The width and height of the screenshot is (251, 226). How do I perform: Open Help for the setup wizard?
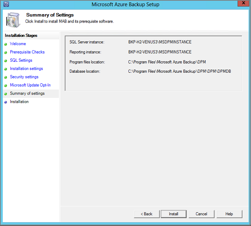click(x=229, y=214)
